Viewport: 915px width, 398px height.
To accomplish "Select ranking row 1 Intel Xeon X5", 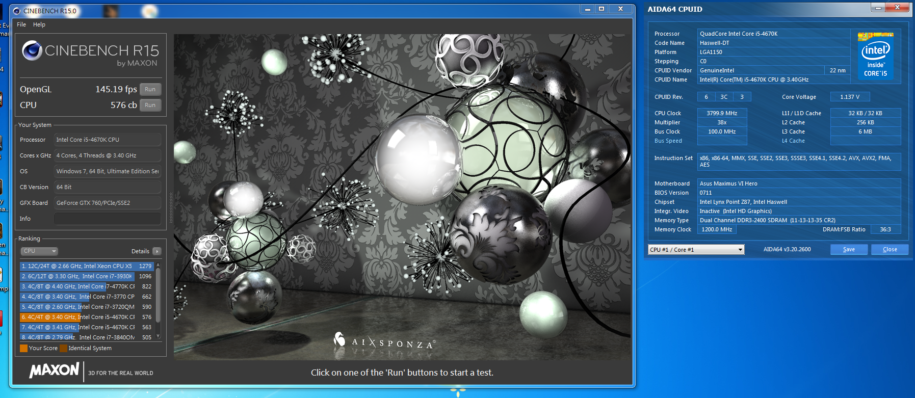I will tap(87, 266).
